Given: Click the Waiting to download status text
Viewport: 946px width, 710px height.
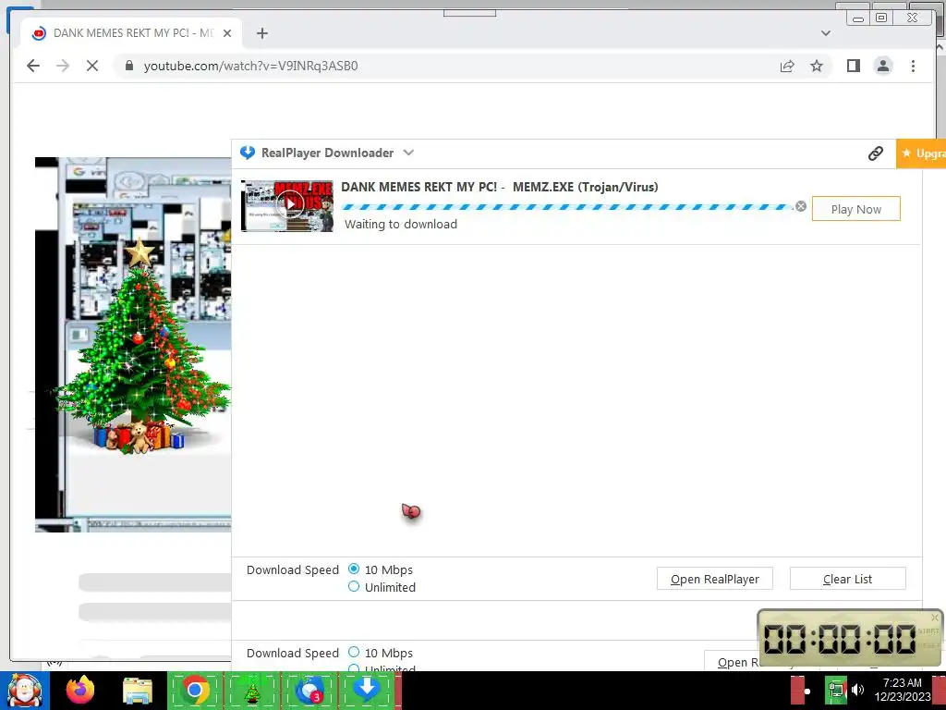Looking at the screenshot, I should (x=401, y=224).
